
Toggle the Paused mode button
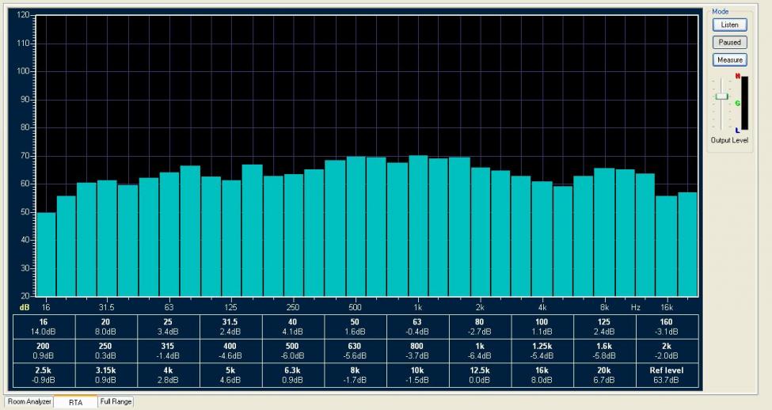[x=730, y=42]
